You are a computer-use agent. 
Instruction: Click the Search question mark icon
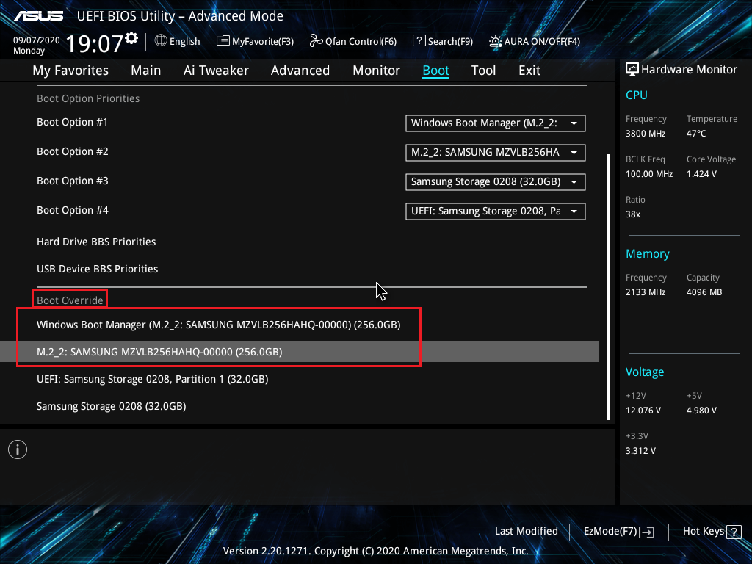[x=419, y=41]
